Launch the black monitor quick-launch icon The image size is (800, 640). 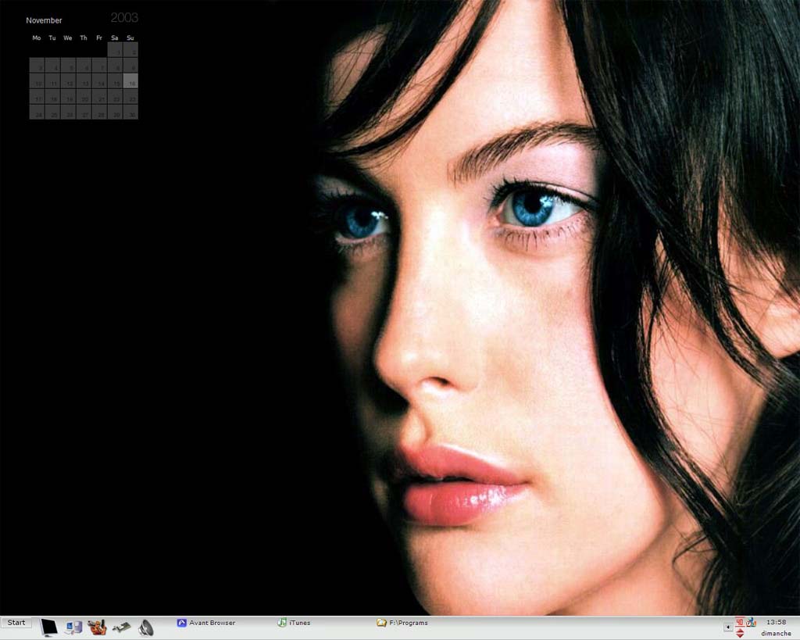tap(49, 627)
